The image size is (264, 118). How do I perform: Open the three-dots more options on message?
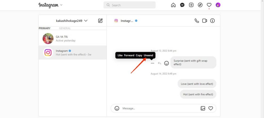tap(152, 63)
